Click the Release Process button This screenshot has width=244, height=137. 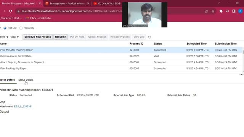[120, 37]
